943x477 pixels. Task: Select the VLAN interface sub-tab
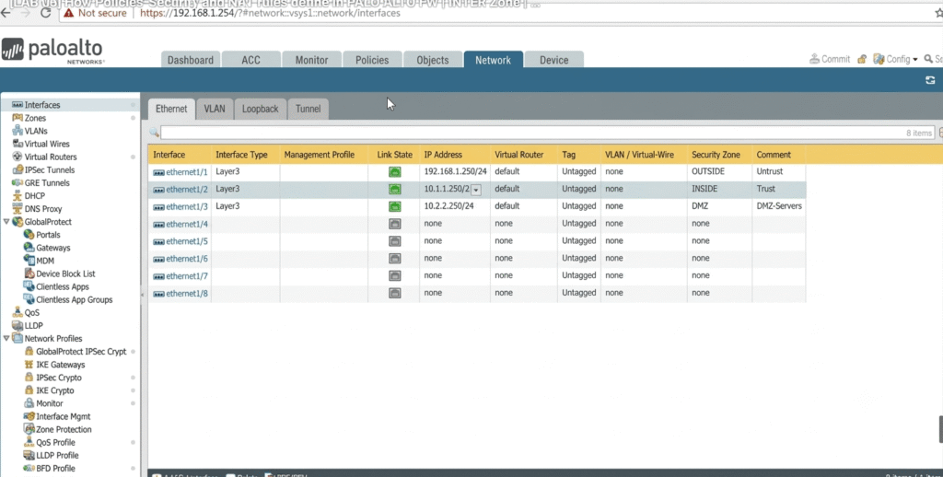click(x=214, y=109)
